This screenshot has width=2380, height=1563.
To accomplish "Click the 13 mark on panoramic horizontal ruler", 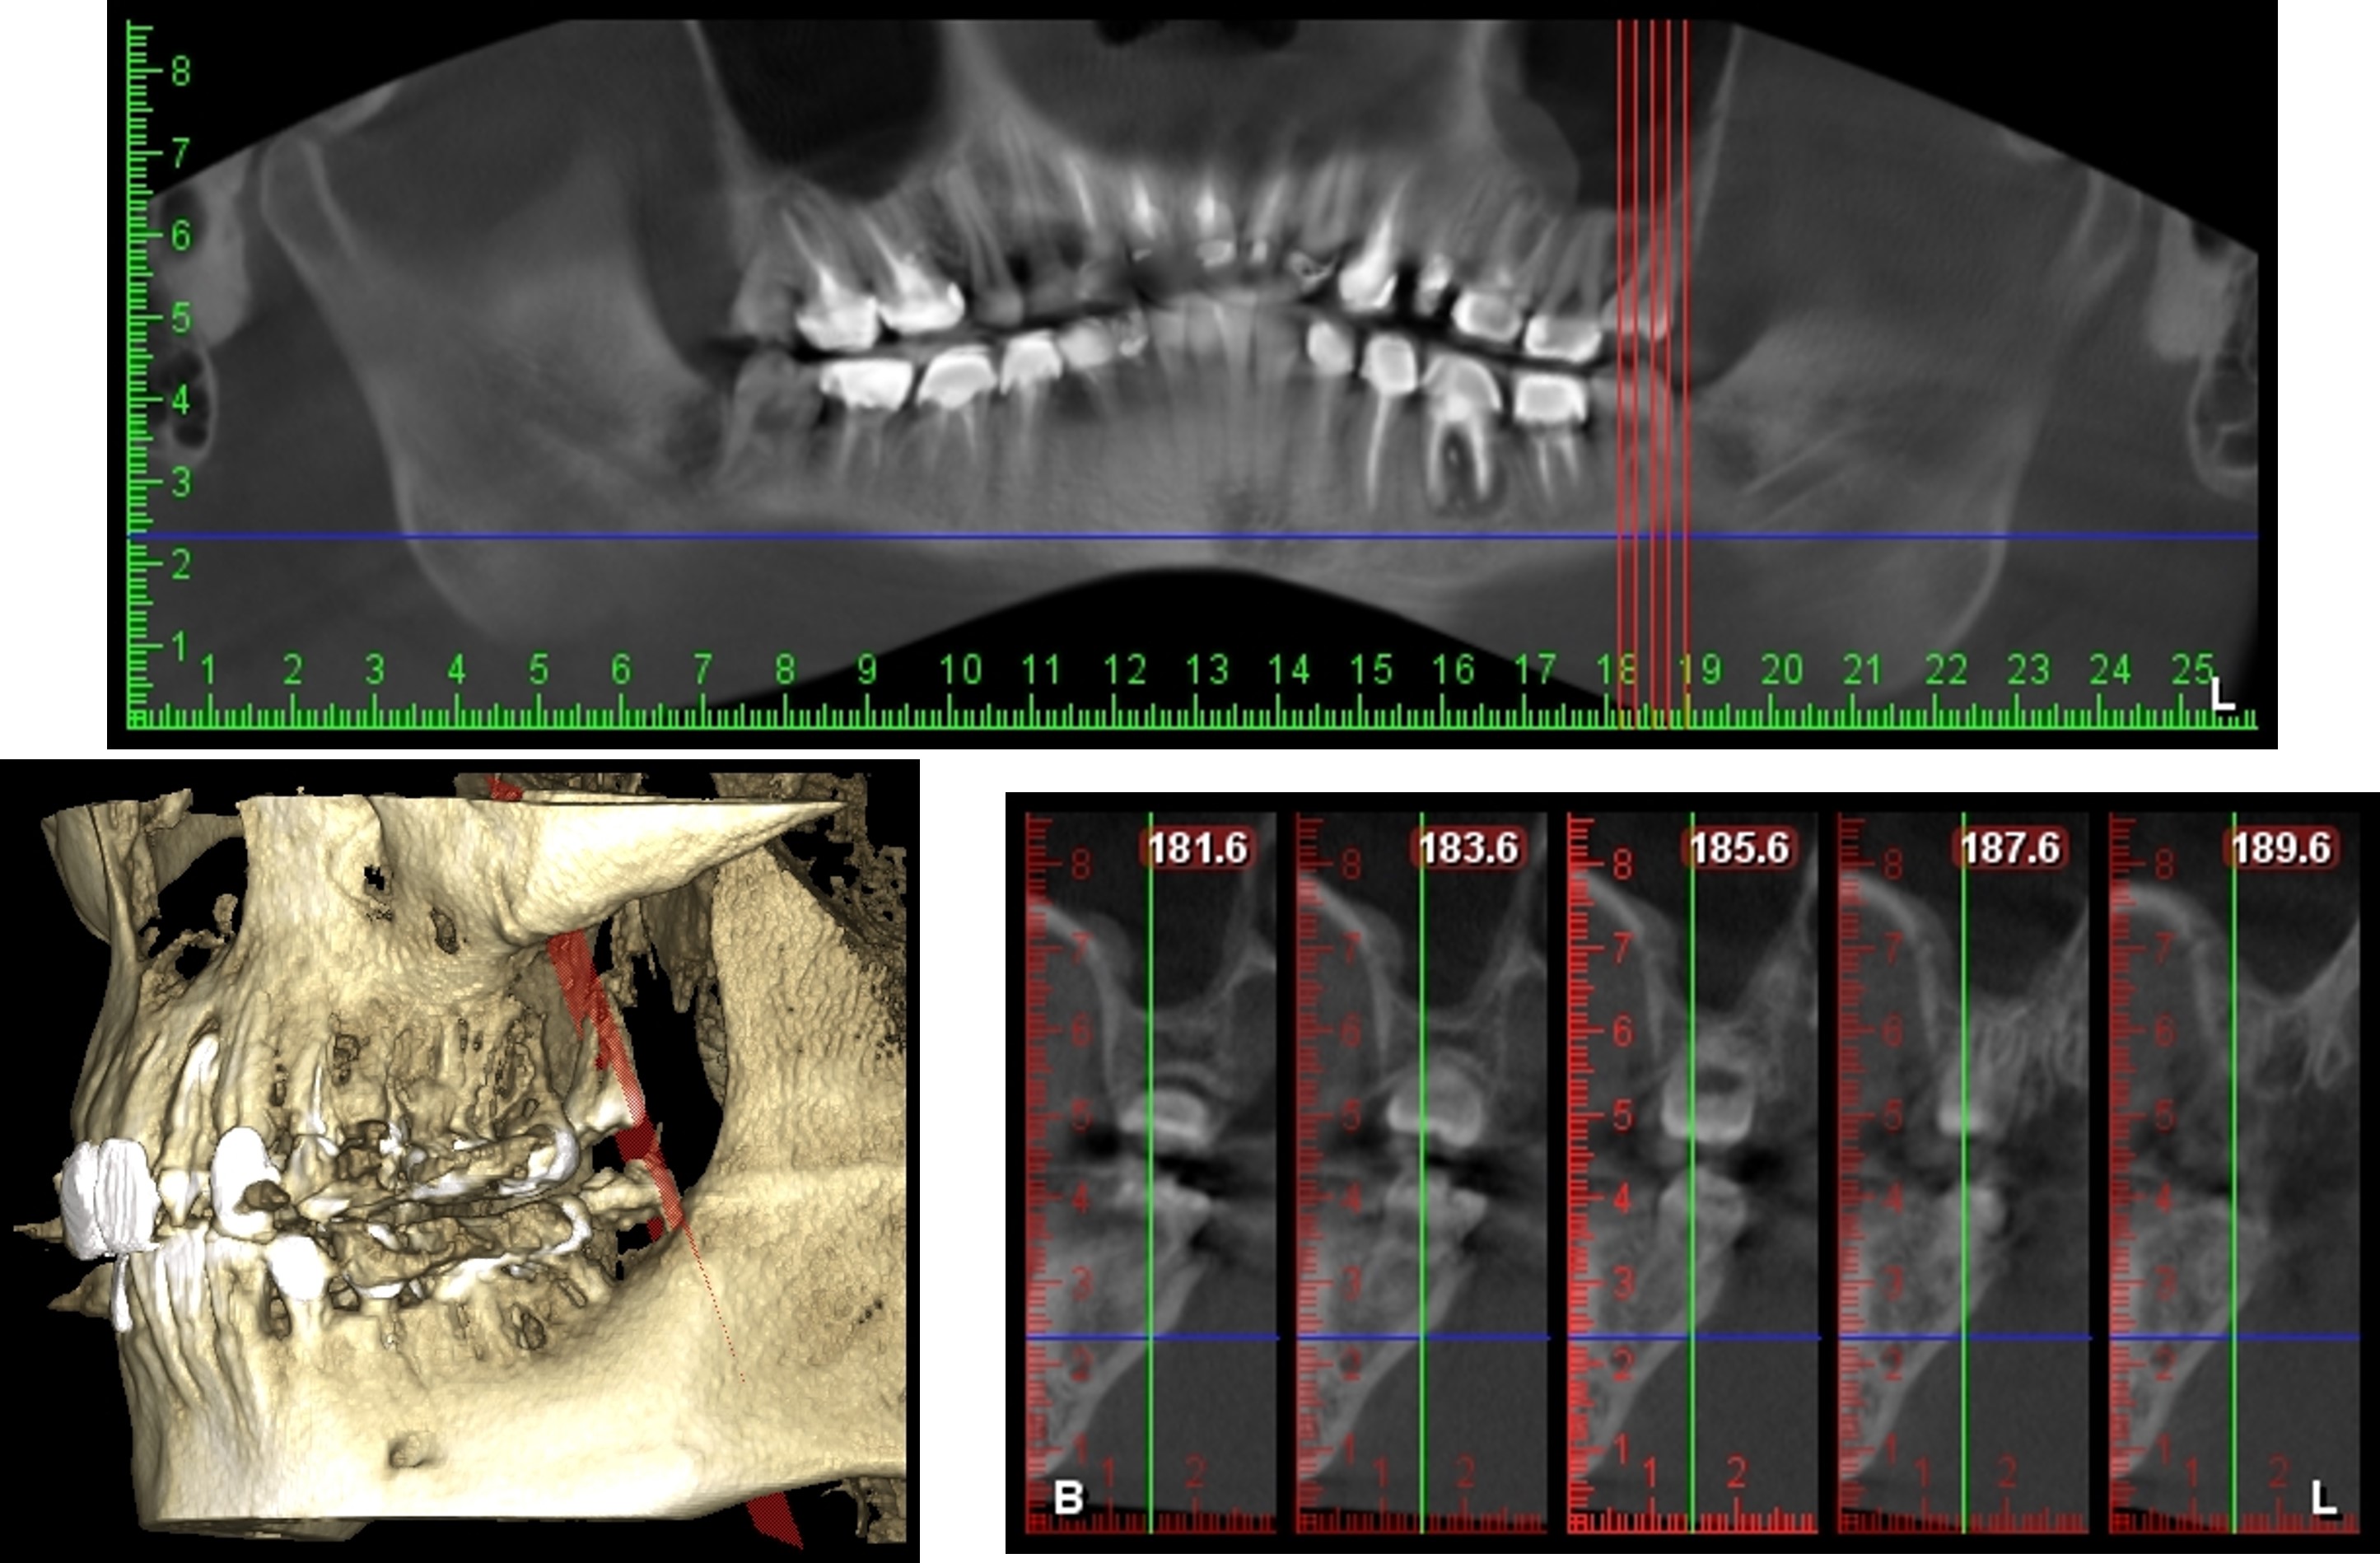I will 1207,669.
